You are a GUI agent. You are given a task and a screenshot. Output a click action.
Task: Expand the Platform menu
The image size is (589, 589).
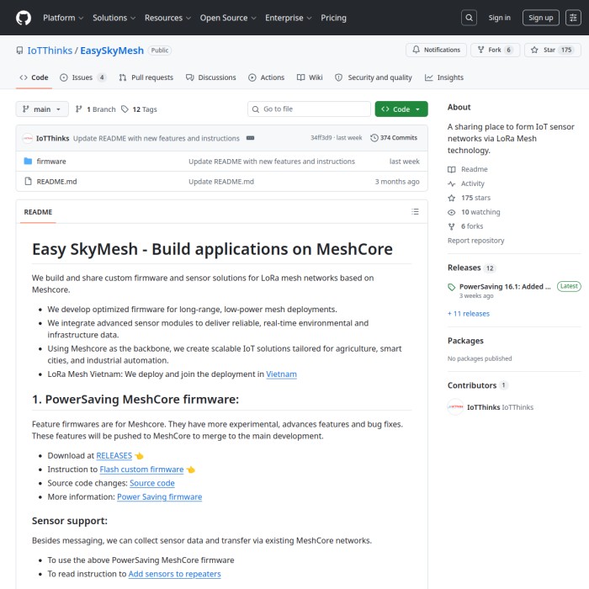point(63,18)
